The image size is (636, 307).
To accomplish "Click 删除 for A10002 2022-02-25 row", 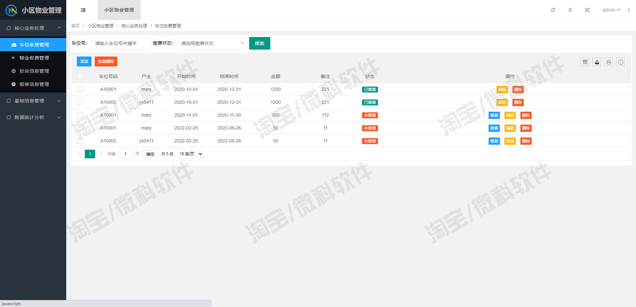I will click(526, 141).
